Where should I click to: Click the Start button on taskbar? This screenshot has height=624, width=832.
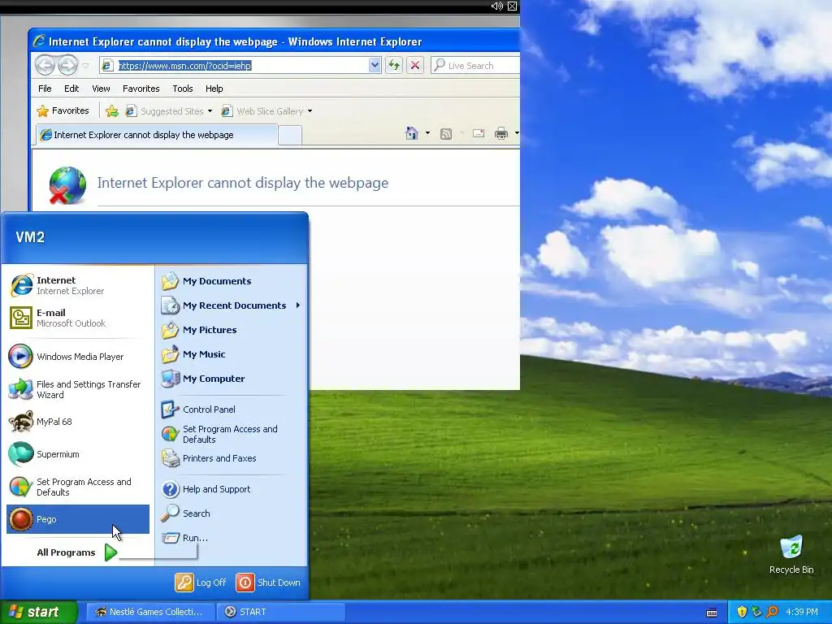39,612
